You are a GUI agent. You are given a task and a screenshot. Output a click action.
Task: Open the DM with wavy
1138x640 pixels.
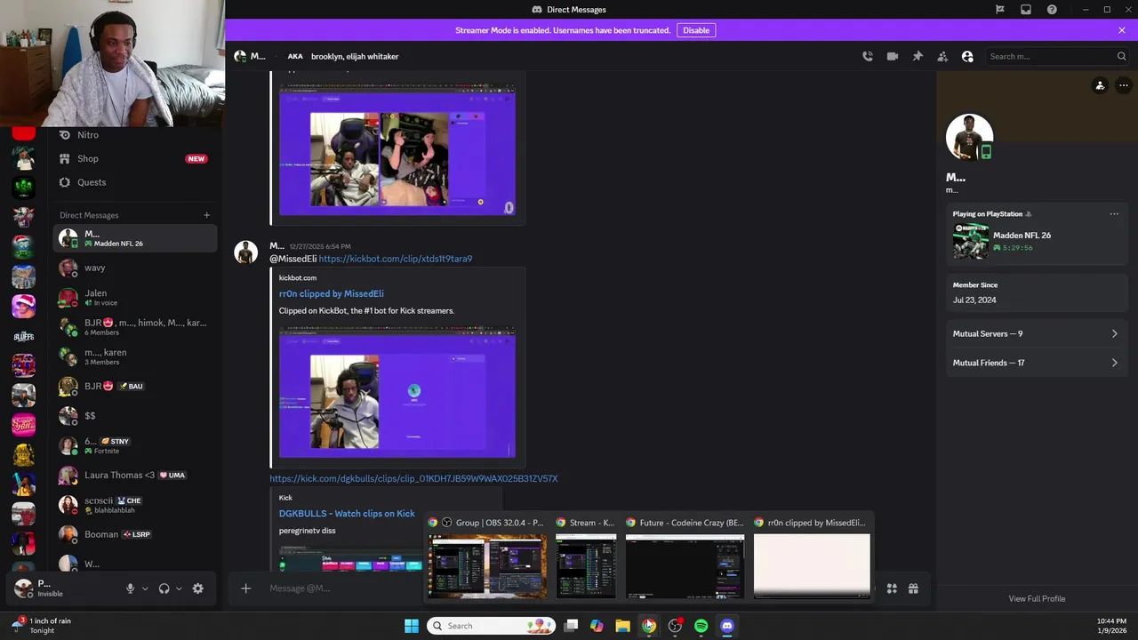(135, 268)
